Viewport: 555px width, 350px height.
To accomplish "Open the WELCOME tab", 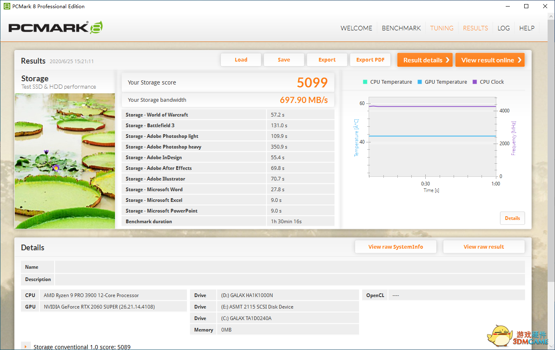I will [x=356, y=28].
